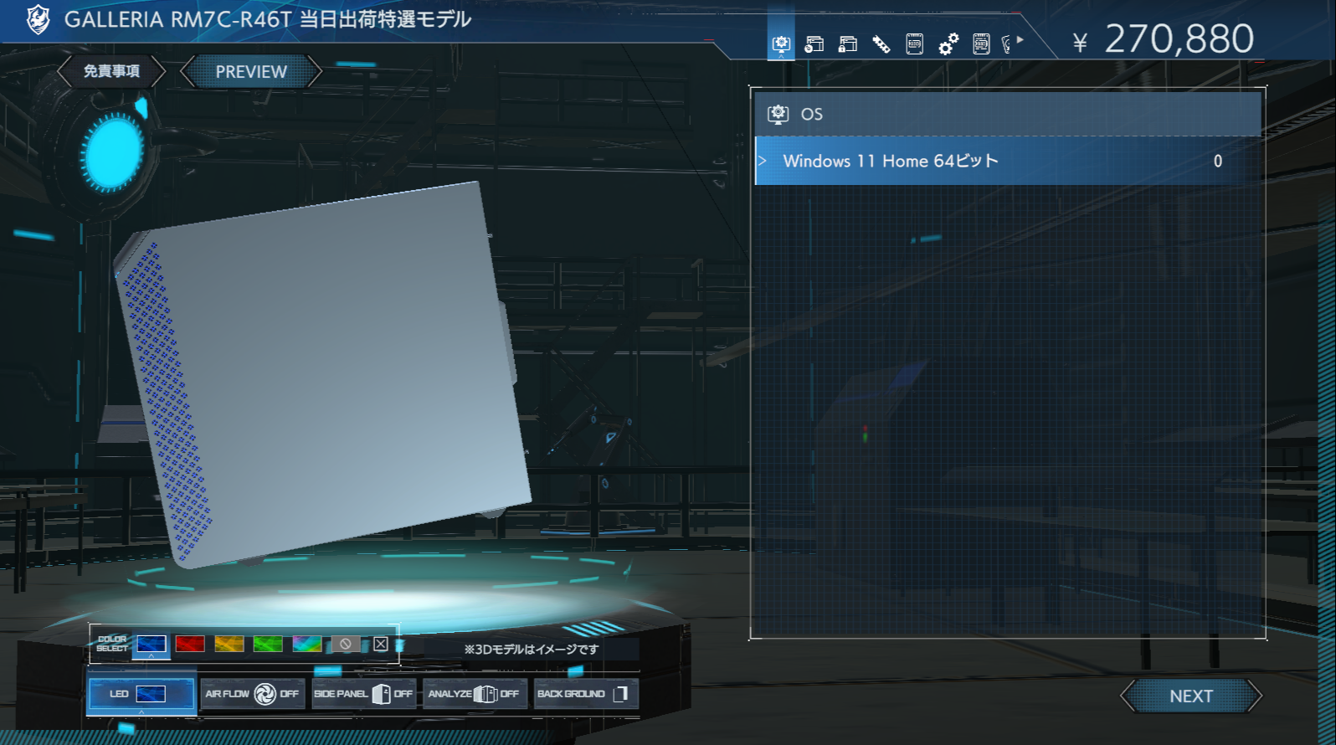The height and width of the screenshot is (745, 1336).
Task: Select Windows 11 Home 64ビット option
Action: point(1008,161)
